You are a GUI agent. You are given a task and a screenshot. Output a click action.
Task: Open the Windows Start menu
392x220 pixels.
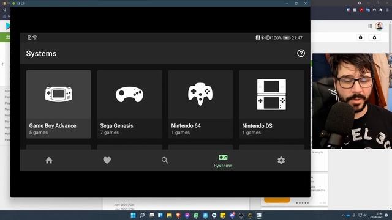click(134, 215)
